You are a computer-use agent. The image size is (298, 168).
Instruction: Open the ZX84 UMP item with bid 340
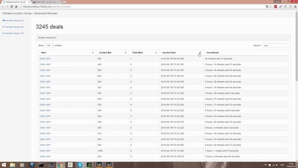click(x=45, y=122)
